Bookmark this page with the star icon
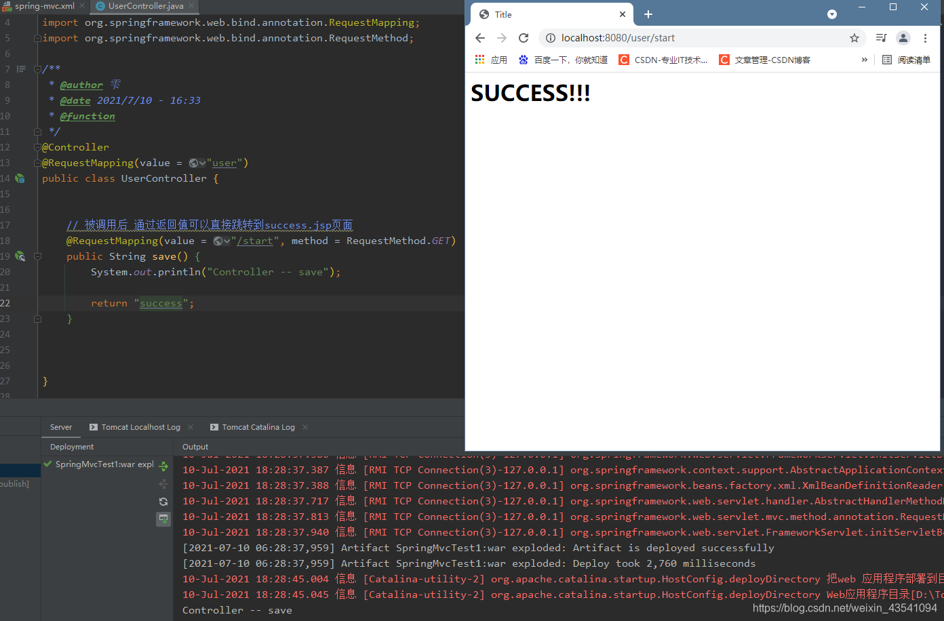 coord(854,38)
